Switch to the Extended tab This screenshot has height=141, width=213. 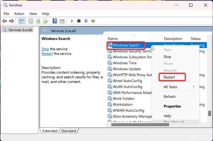(50, 131)
